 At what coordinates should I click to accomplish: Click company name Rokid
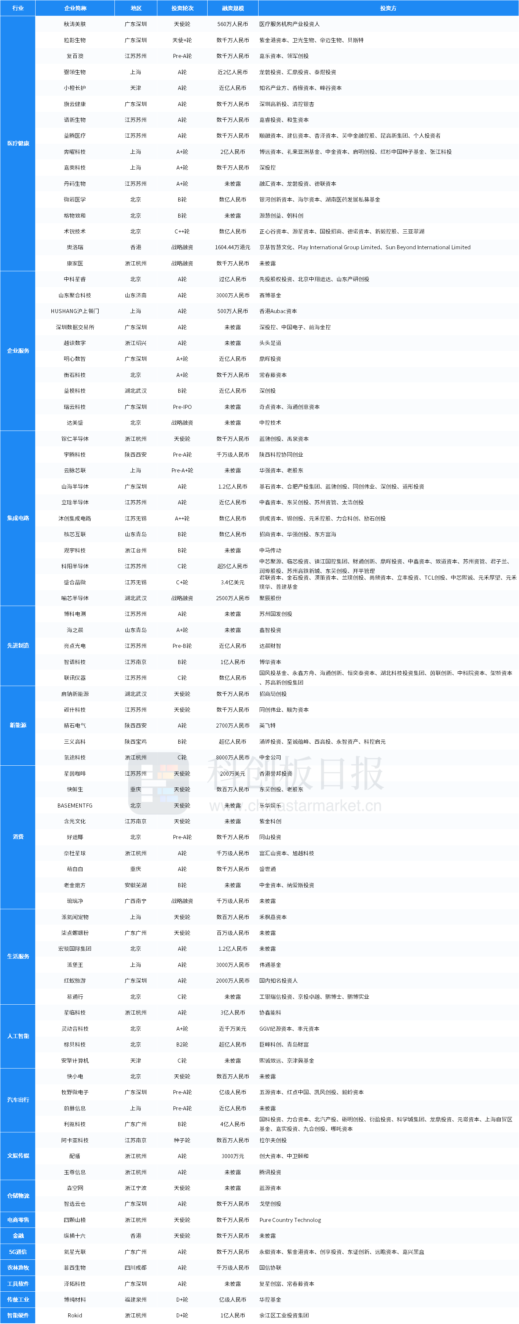pyautogui.click(x=75, y=1315)
